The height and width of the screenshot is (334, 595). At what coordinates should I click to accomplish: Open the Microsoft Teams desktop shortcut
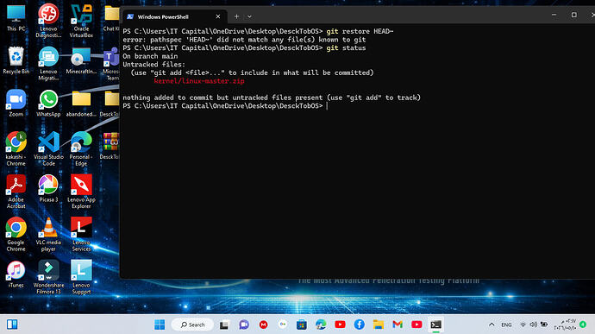(x=111, y=64)
